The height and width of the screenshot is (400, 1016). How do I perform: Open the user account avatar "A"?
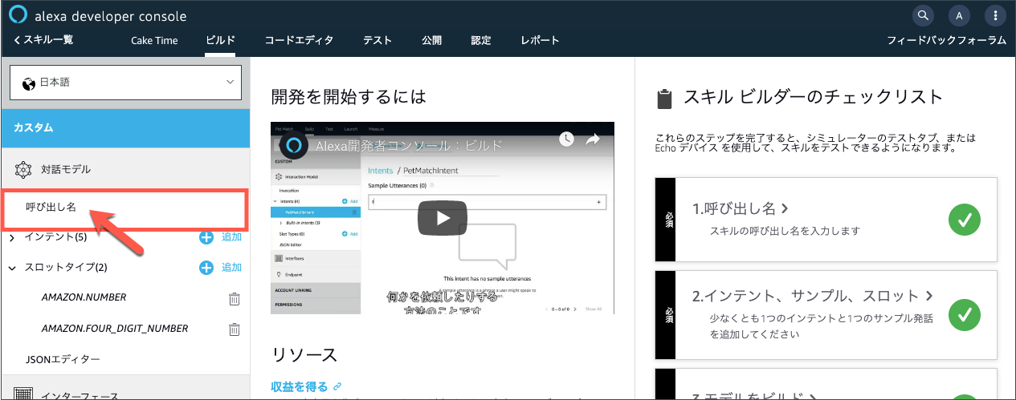[x=959, y=15]
